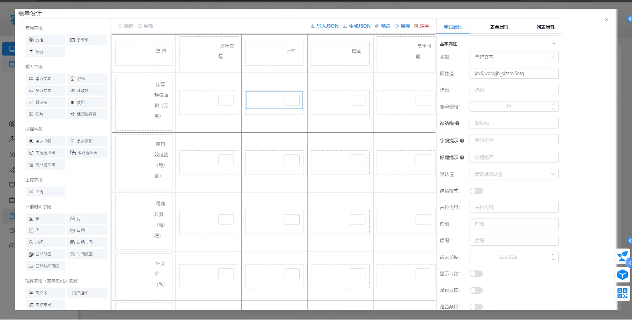Image resolution: width=632 pixels, height=320 pixels.
Task: Click the 重做 redo button
Action: tap(145, 26)
